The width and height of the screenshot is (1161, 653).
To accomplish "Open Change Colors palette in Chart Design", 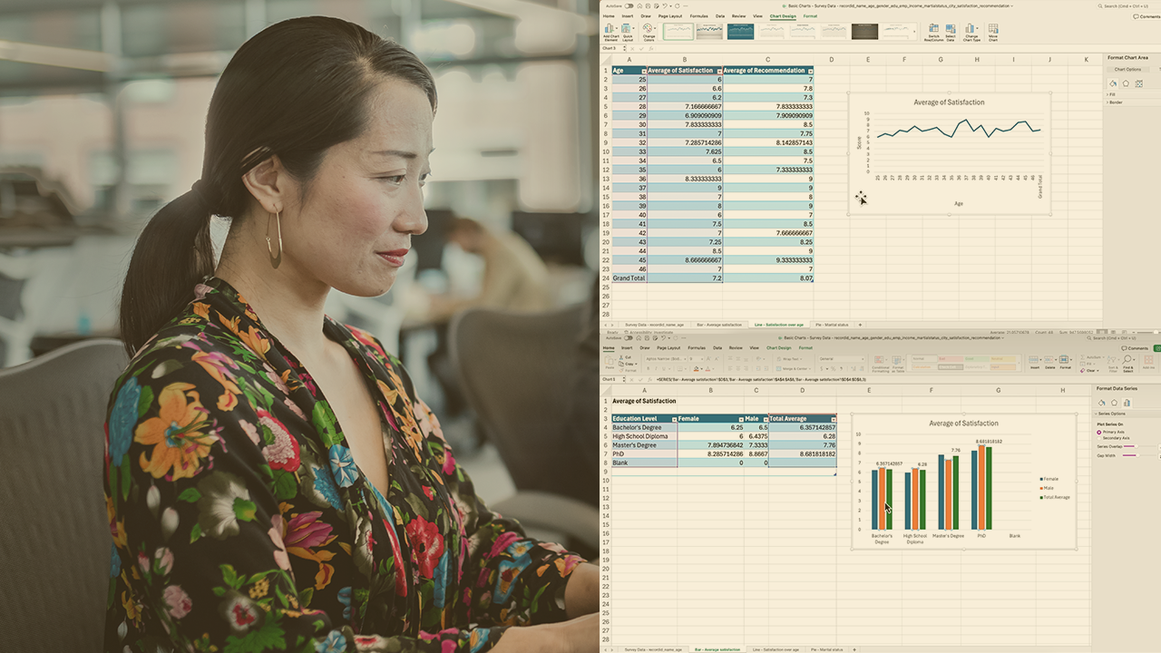I will (649, 32).
